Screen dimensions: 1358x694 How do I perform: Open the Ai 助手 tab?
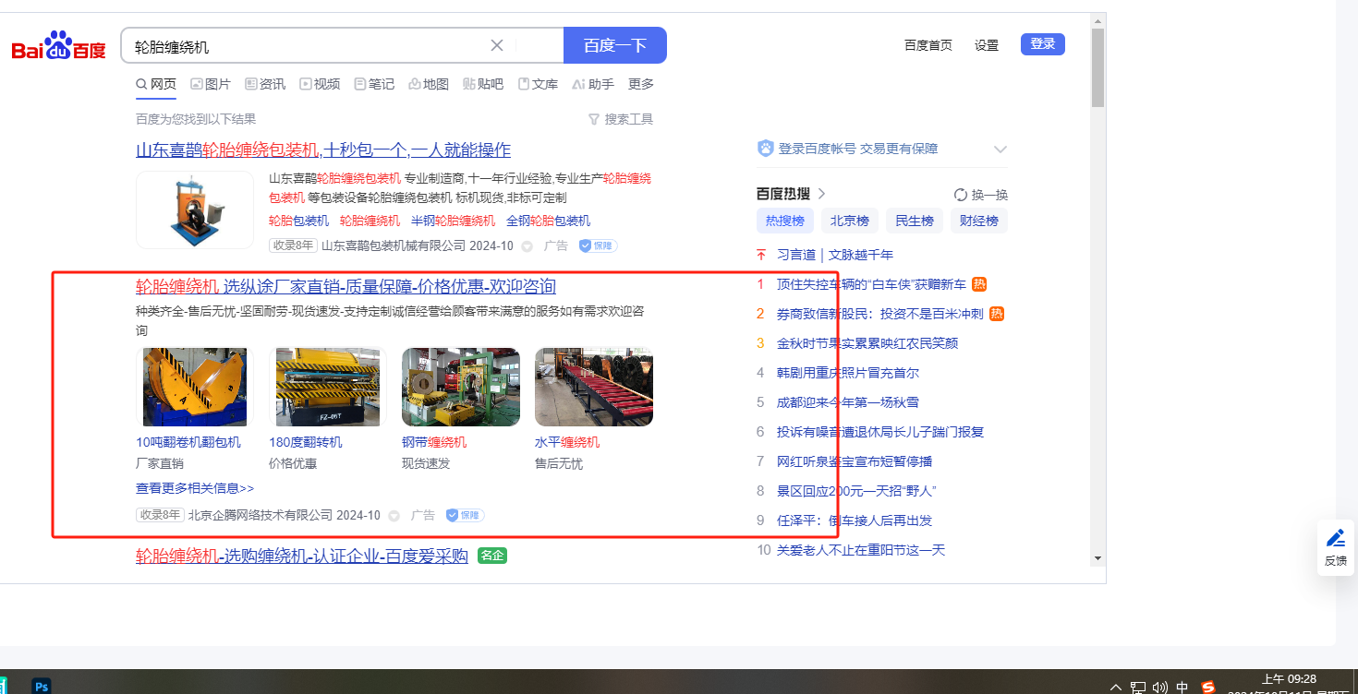(593, 84)
